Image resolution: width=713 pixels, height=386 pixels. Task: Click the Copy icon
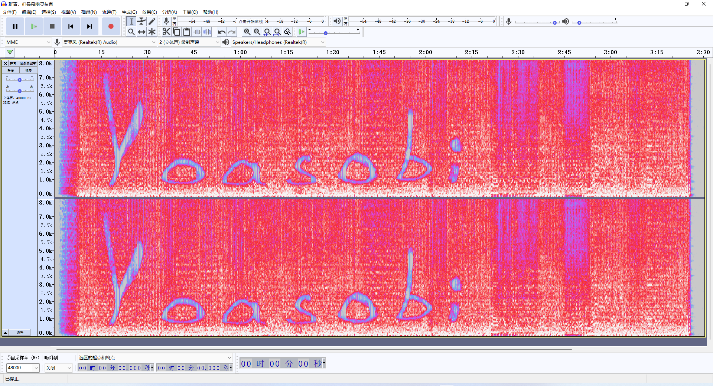(x=177, y=32)
